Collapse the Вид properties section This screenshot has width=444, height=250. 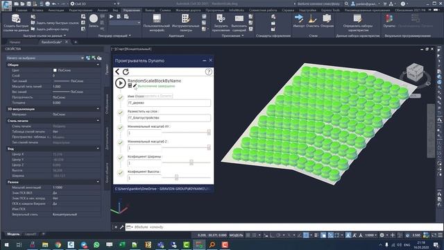(98, 149)
